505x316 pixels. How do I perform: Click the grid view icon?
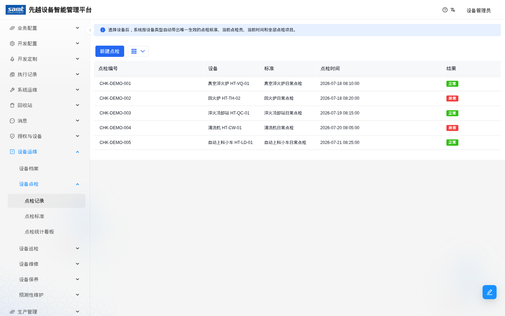click(x=134, y=51)
